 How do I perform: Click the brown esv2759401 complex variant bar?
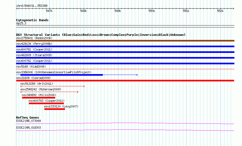click(x=125, y=41)
